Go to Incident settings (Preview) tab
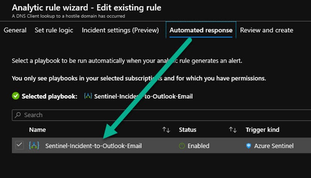 pos(120,30)
